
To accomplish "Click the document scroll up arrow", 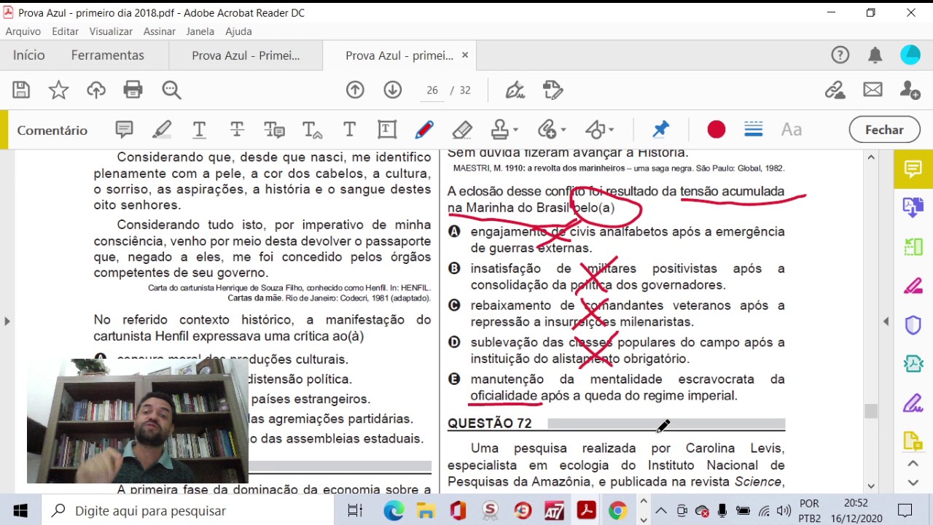I will tap(871, 157).
